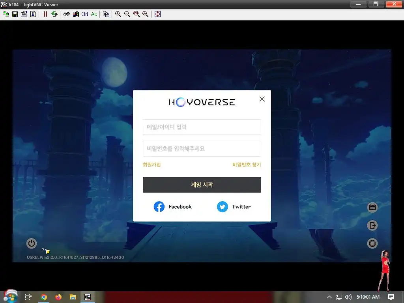
Task: Select the TightVNC Viewer taskbar button
Action: pyautogui.click(x=88, y=297)
